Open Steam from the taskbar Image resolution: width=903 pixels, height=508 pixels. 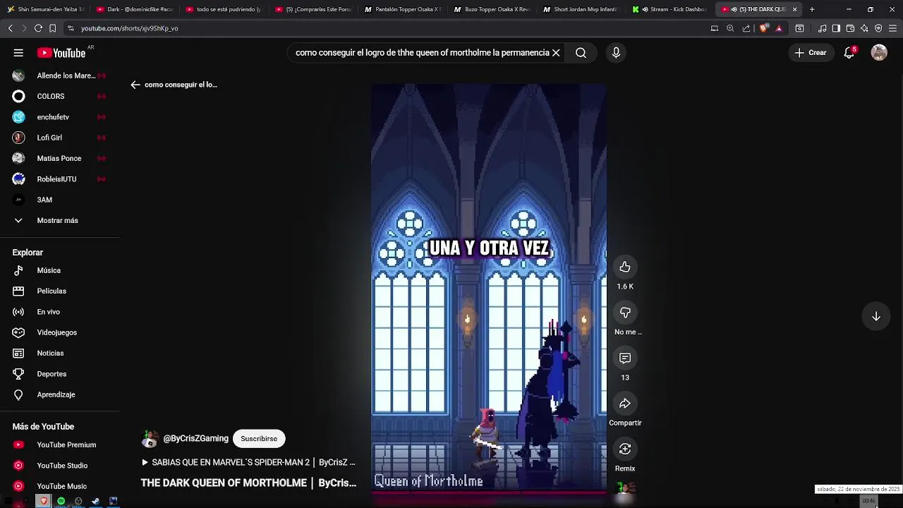click(95, 501)
